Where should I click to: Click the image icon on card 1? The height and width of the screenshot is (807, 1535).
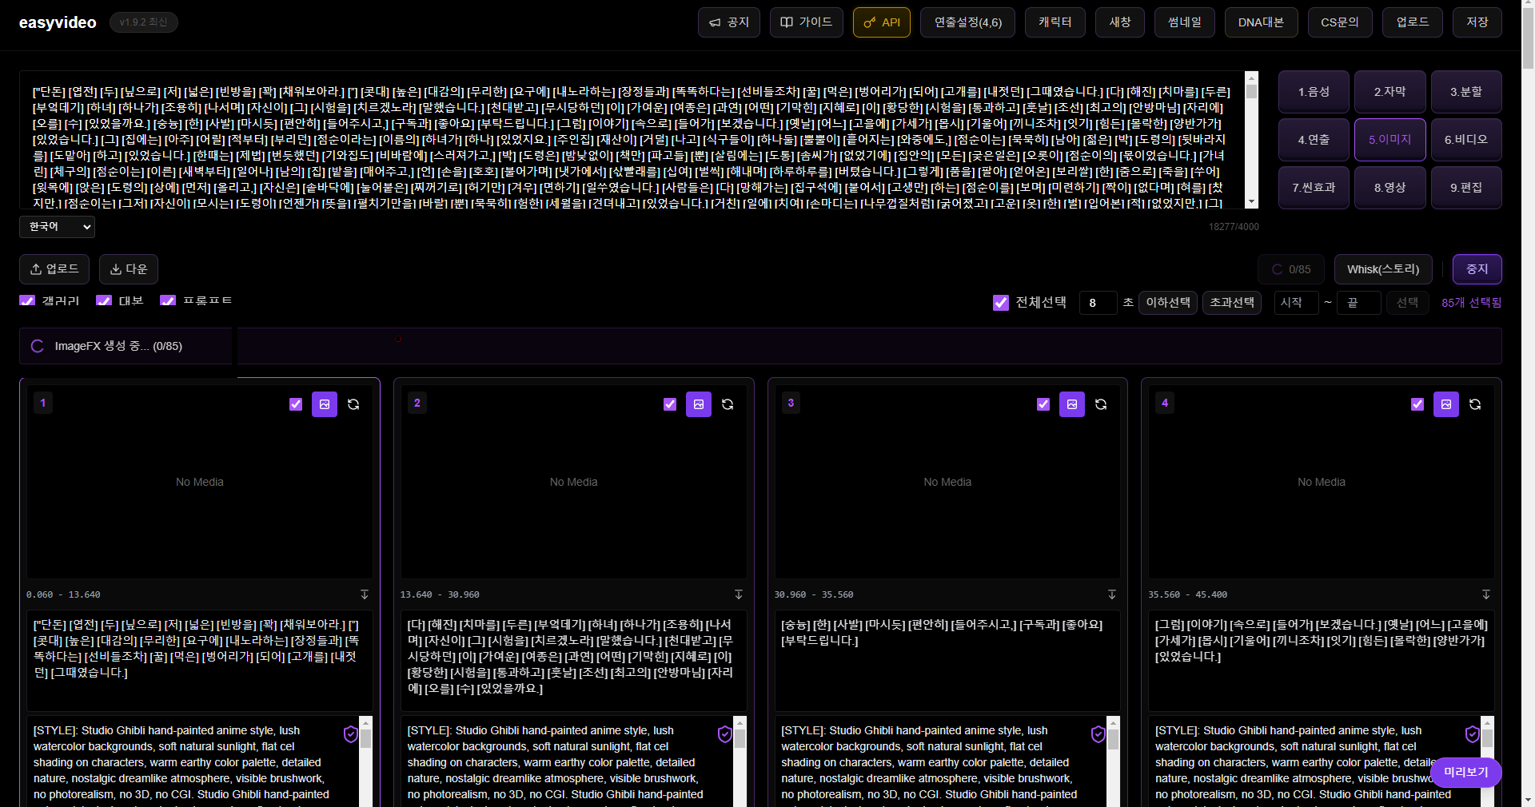[325, 404]
